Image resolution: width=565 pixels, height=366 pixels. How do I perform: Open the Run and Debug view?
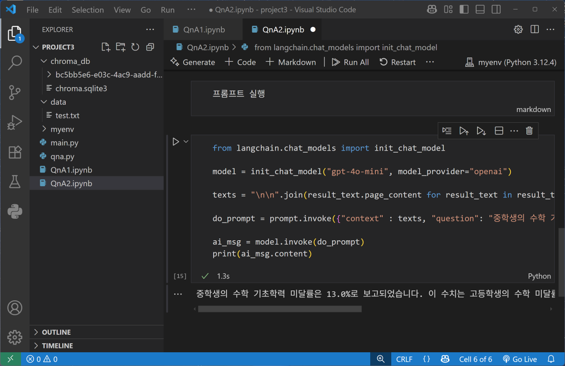15,122
